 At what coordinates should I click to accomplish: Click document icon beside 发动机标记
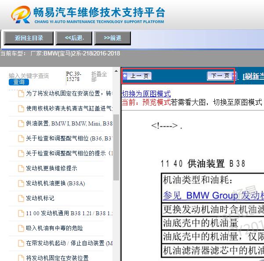(21, 199)
